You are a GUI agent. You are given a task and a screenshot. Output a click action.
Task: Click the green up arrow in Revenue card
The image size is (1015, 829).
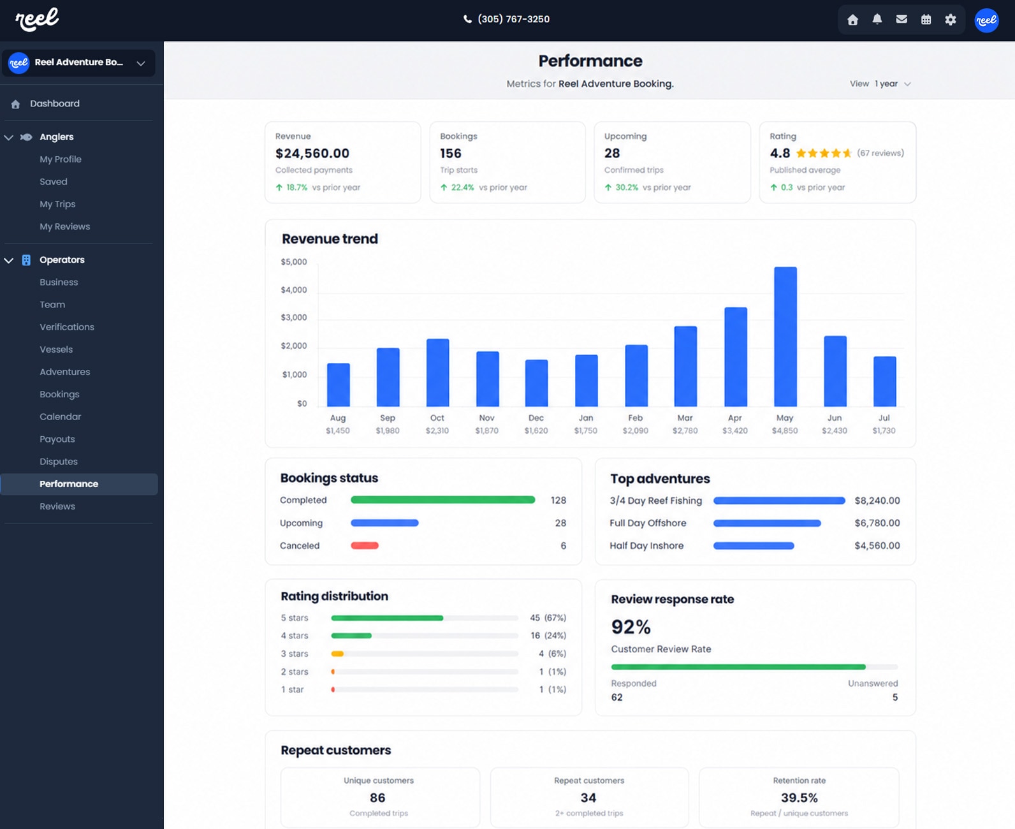279,187
